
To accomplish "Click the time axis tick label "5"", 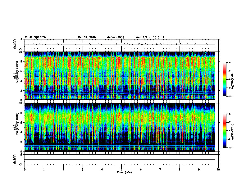I will tap(121, 170).
